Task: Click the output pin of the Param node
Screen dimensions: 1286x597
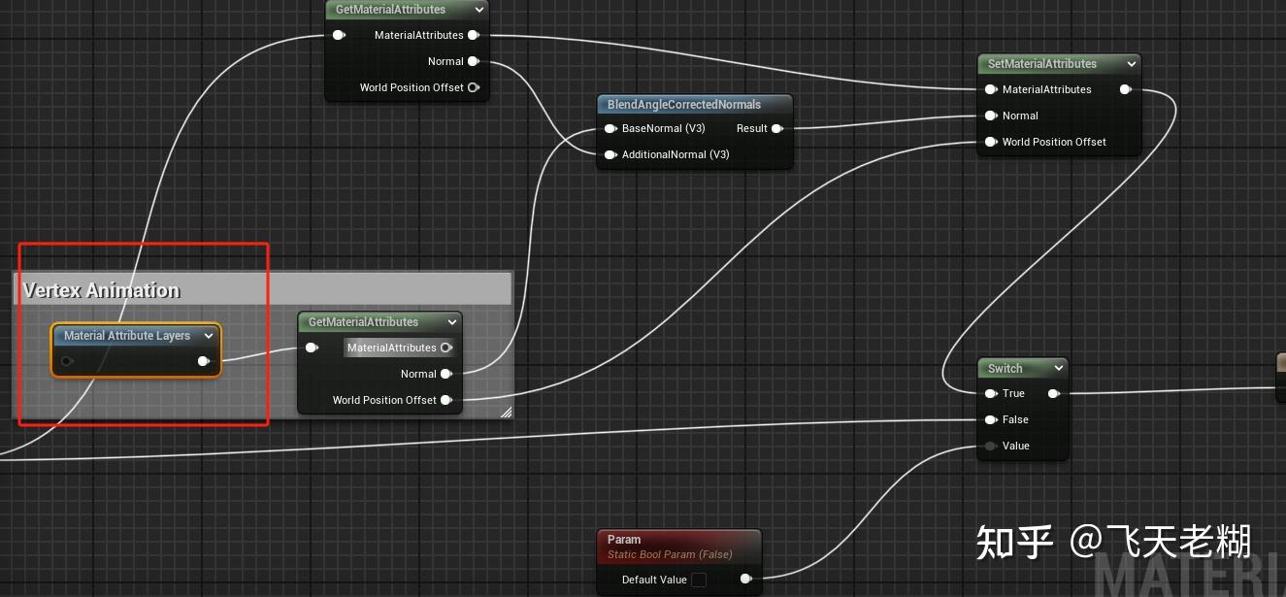Action: tap(744, 579)
